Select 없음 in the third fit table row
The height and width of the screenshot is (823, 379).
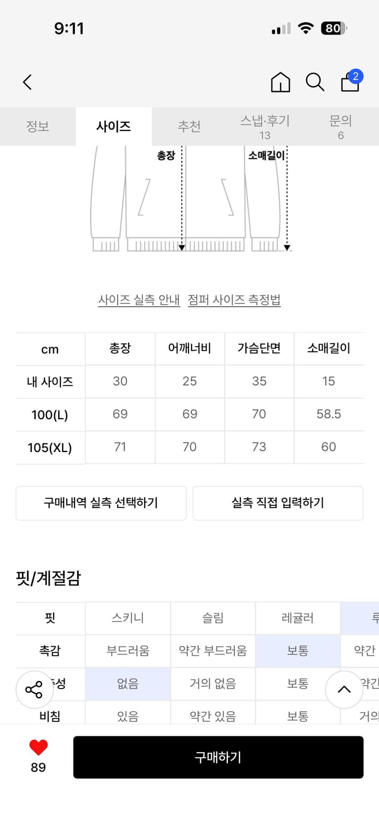[x=127, y=684]
